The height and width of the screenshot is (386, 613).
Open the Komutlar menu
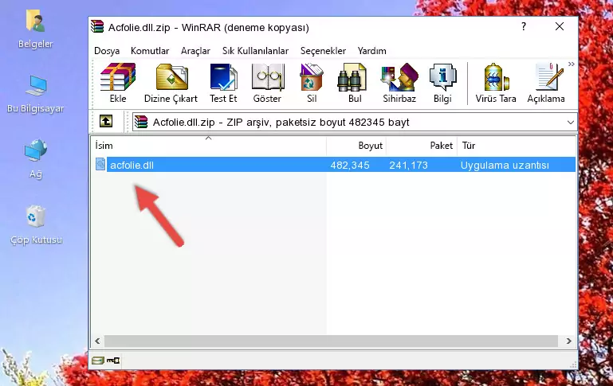[150, 51]
